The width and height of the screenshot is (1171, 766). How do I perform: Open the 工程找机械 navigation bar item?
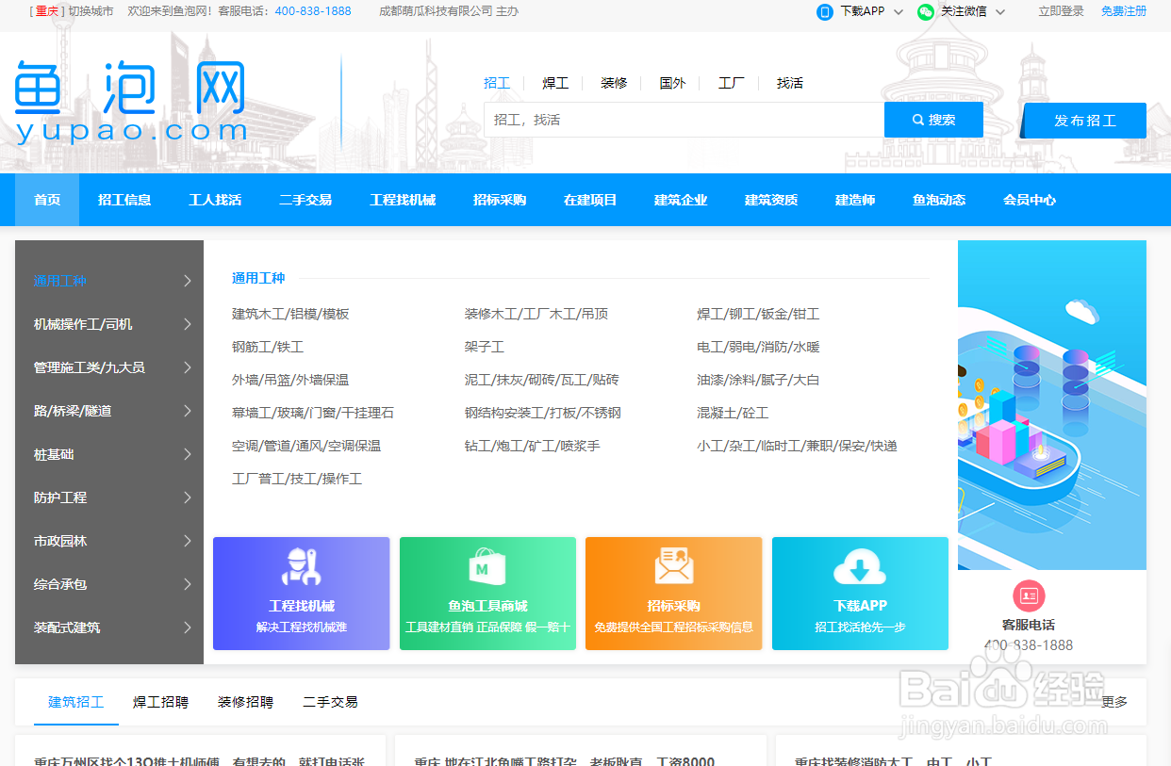[x=403, y=200]
